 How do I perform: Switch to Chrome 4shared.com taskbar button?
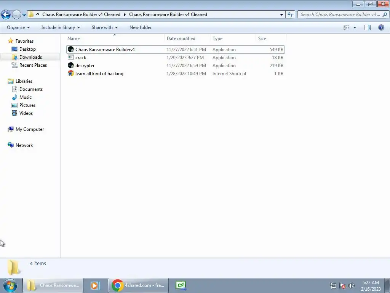[138, 285]
